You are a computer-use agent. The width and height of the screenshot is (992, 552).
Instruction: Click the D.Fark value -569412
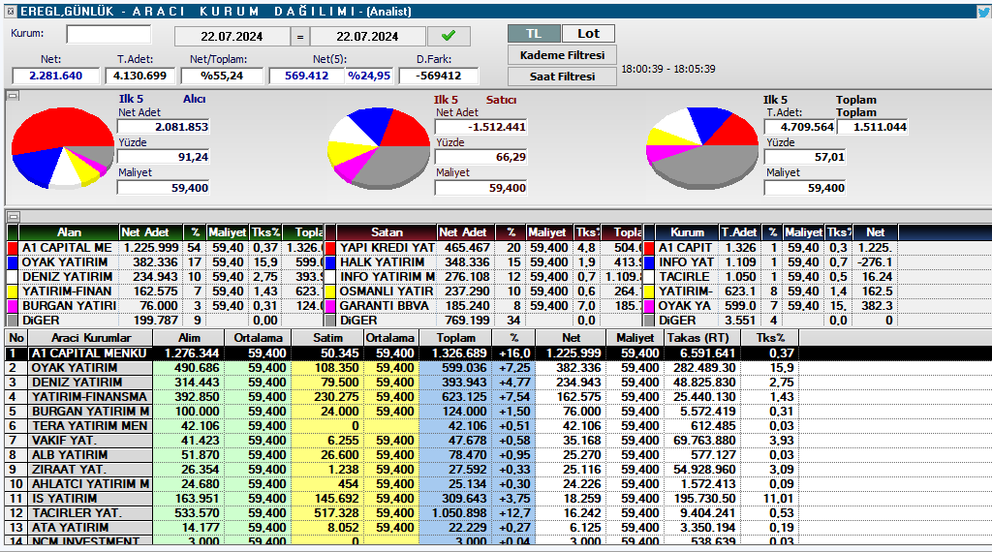pyautogui.click(x=439, y=76)
